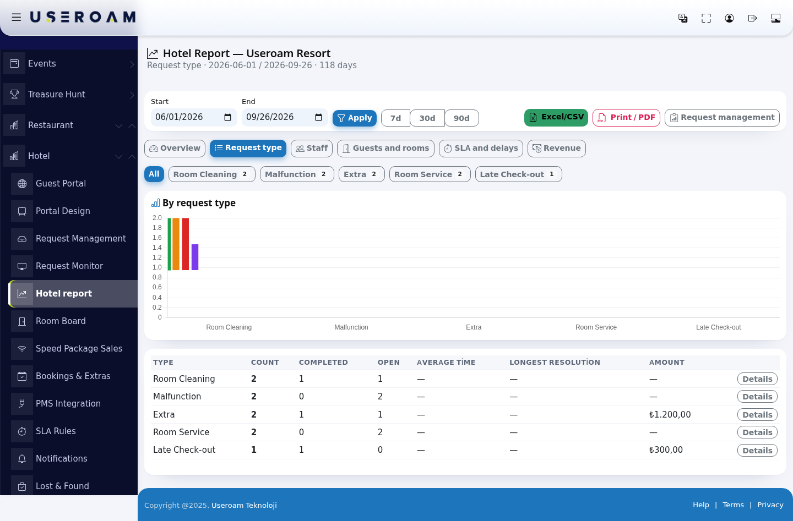Click the Print / PDF button
The width and height of the screenshot is (793, 521).
(x=626, y=118)
